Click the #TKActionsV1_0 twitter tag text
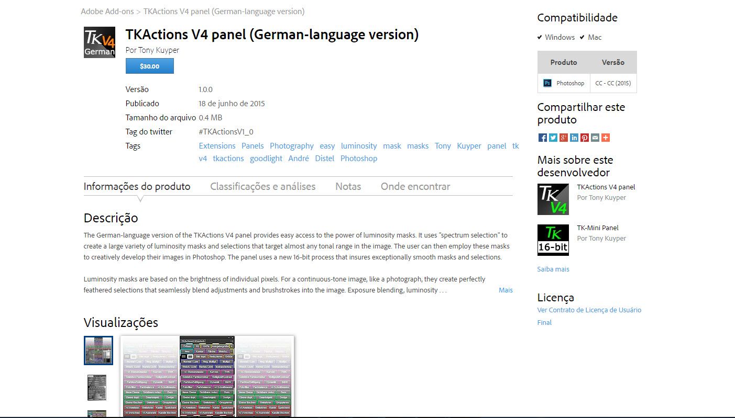Image resolution: width=735 pixels, height=418 pixels. pyautogui.click(x=226, y=132)
